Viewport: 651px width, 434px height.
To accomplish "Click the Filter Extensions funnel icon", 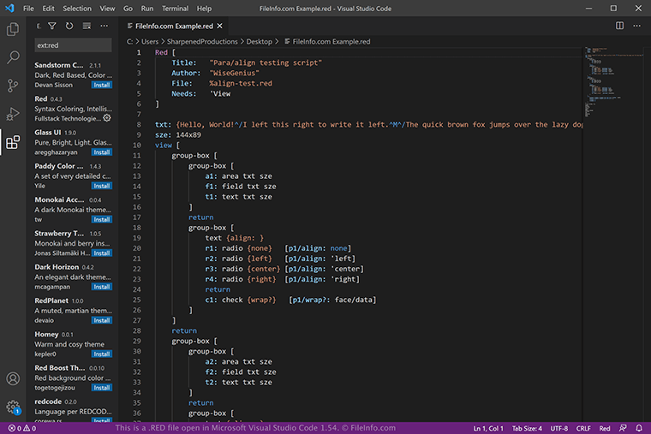I will point(52,27).
